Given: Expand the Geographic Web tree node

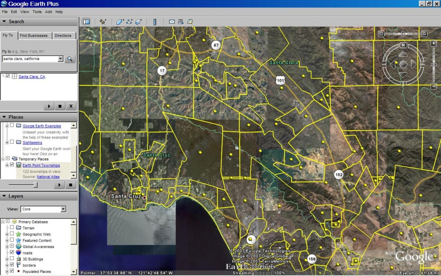Looking at the screenshot, I should (7, 234).
